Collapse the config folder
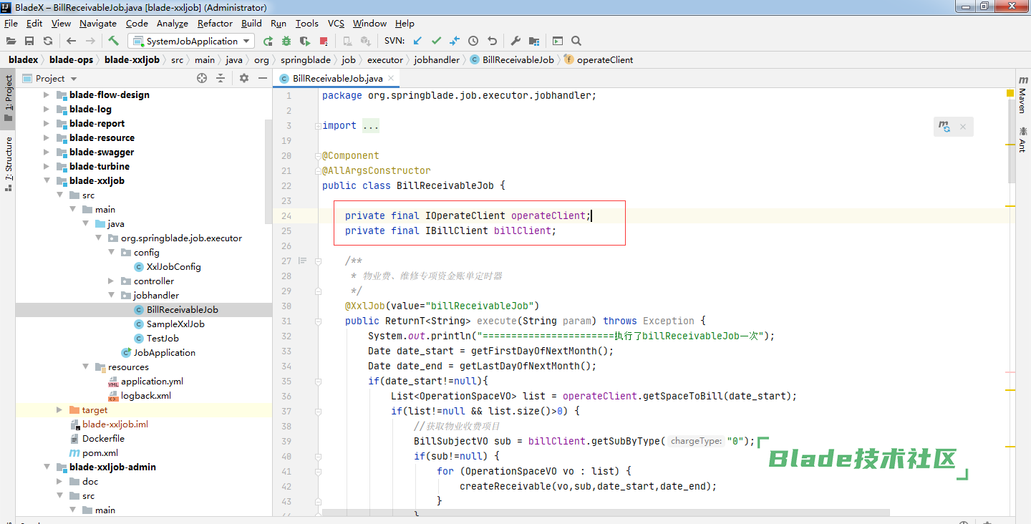The image size is (1031, 524). point(111,252)
